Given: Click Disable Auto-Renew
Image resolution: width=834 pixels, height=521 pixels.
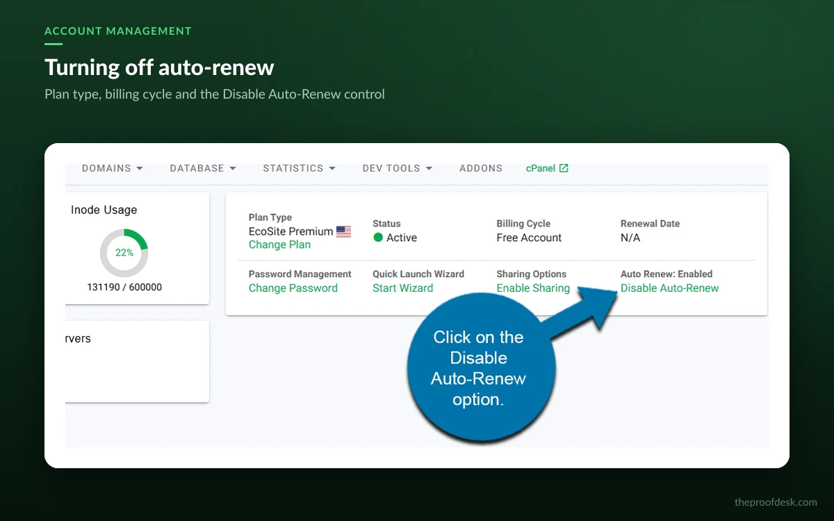Looking at the screenshot, I should pyautogui.click(x=669, y=288).
